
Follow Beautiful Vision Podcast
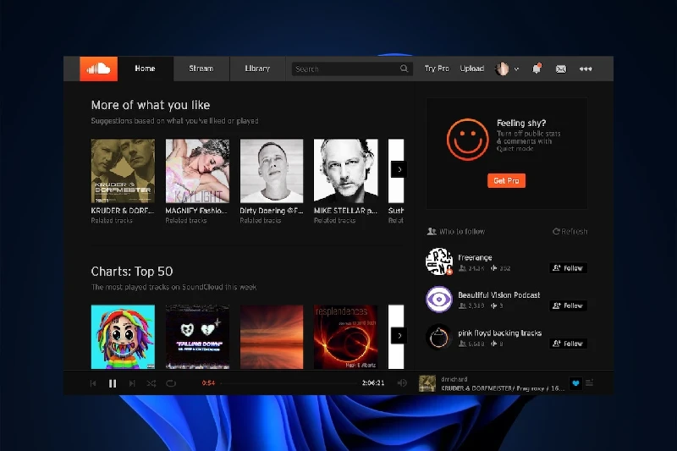pyautogui.click(x=568, y=305)
